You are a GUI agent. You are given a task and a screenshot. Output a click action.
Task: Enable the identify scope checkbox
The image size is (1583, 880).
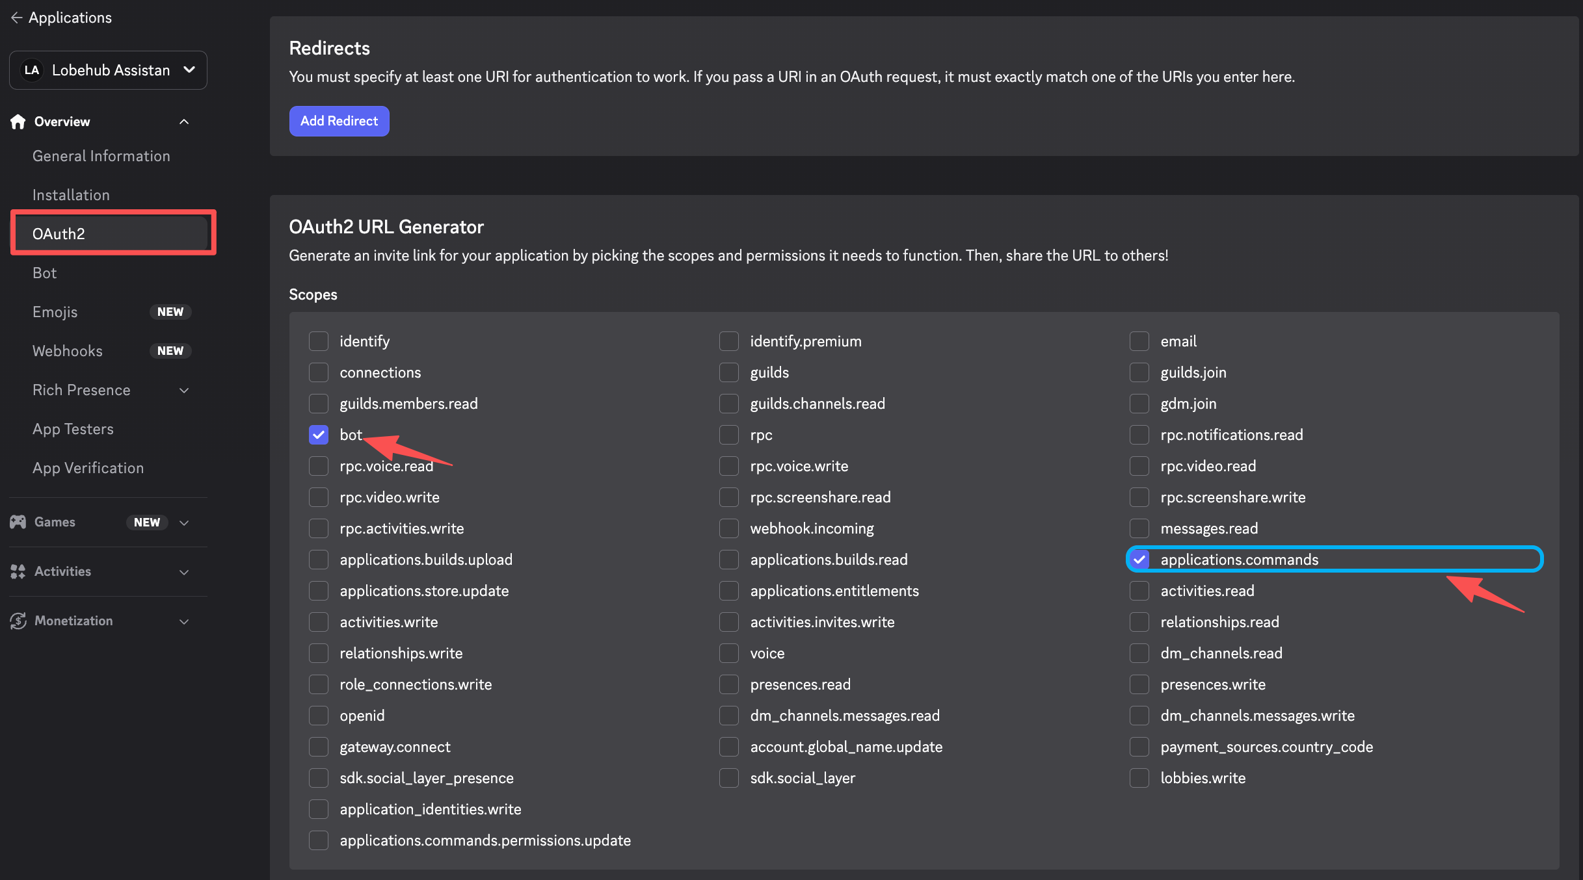[319, 341]
